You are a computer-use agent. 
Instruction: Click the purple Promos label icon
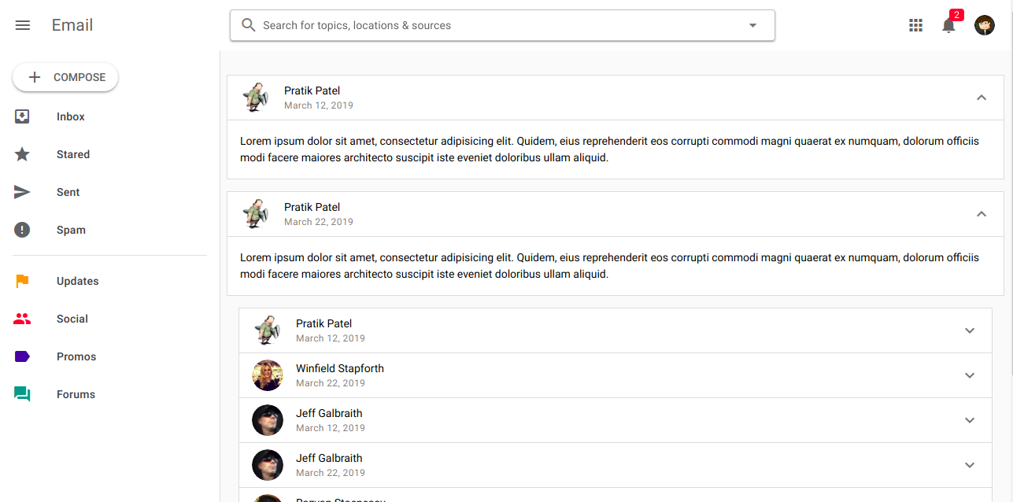[22, 356]
